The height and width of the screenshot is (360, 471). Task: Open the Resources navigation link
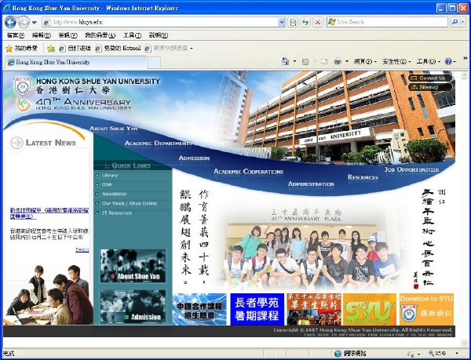(363, 177)
